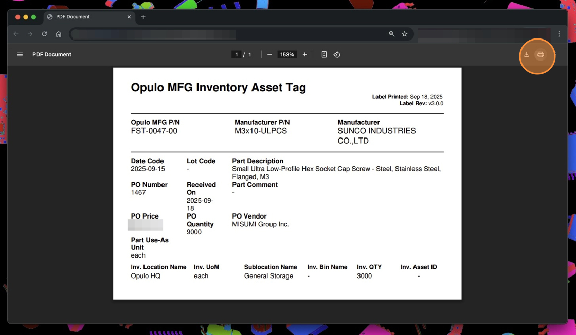Rotate the page counterclockwise
Image resolution: width=576 pixels, height=335 pixels.
pos(337,55)
